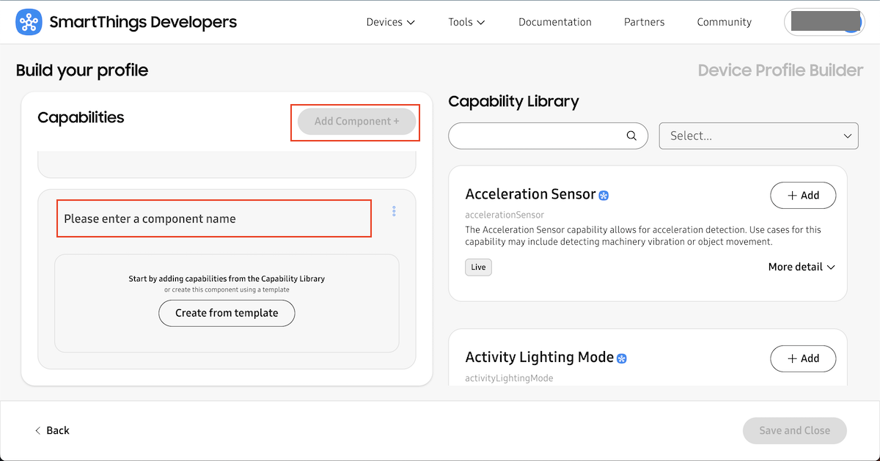The height and width of the screenshot is (461, 880).
Task: Click the user account button
Action: 824,22
